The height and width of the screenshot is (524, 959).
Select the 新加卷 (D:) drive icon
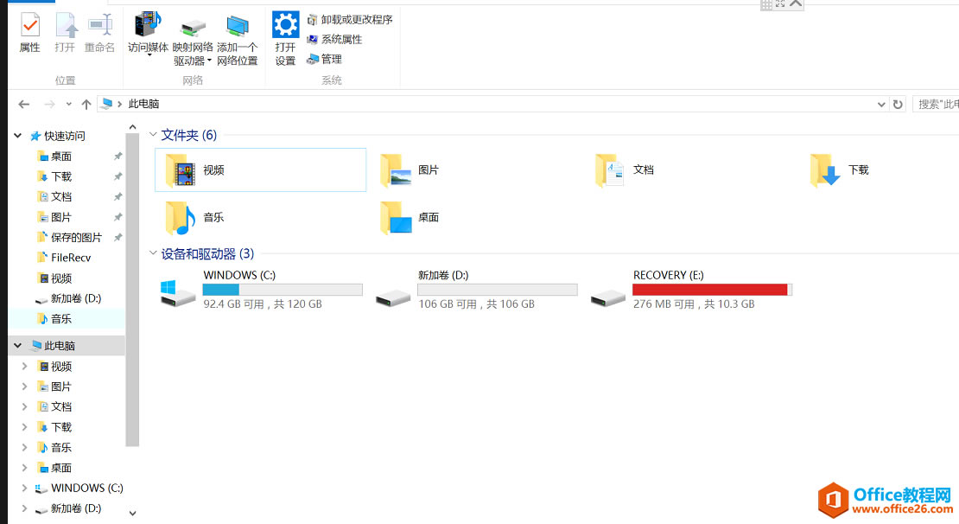click(392, 298)
